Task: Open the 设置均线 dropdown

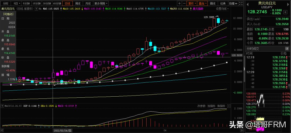Action: point(222,9)
